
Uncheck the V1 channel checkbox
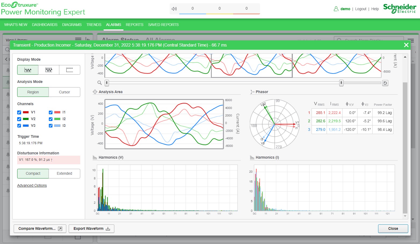19,112
